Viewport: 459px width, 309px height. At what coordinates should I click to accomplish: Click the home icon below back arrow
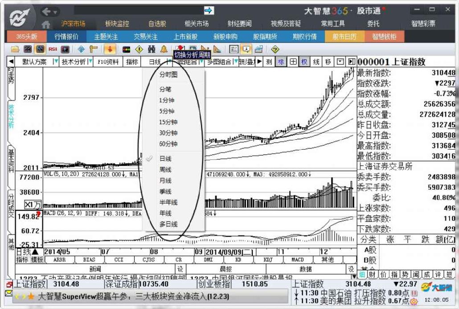[45, 24]
